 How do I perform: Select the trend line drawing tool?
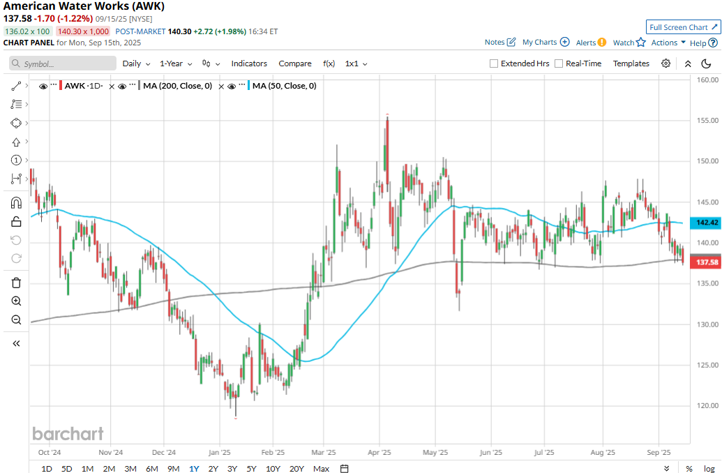[x=16, y=86]
